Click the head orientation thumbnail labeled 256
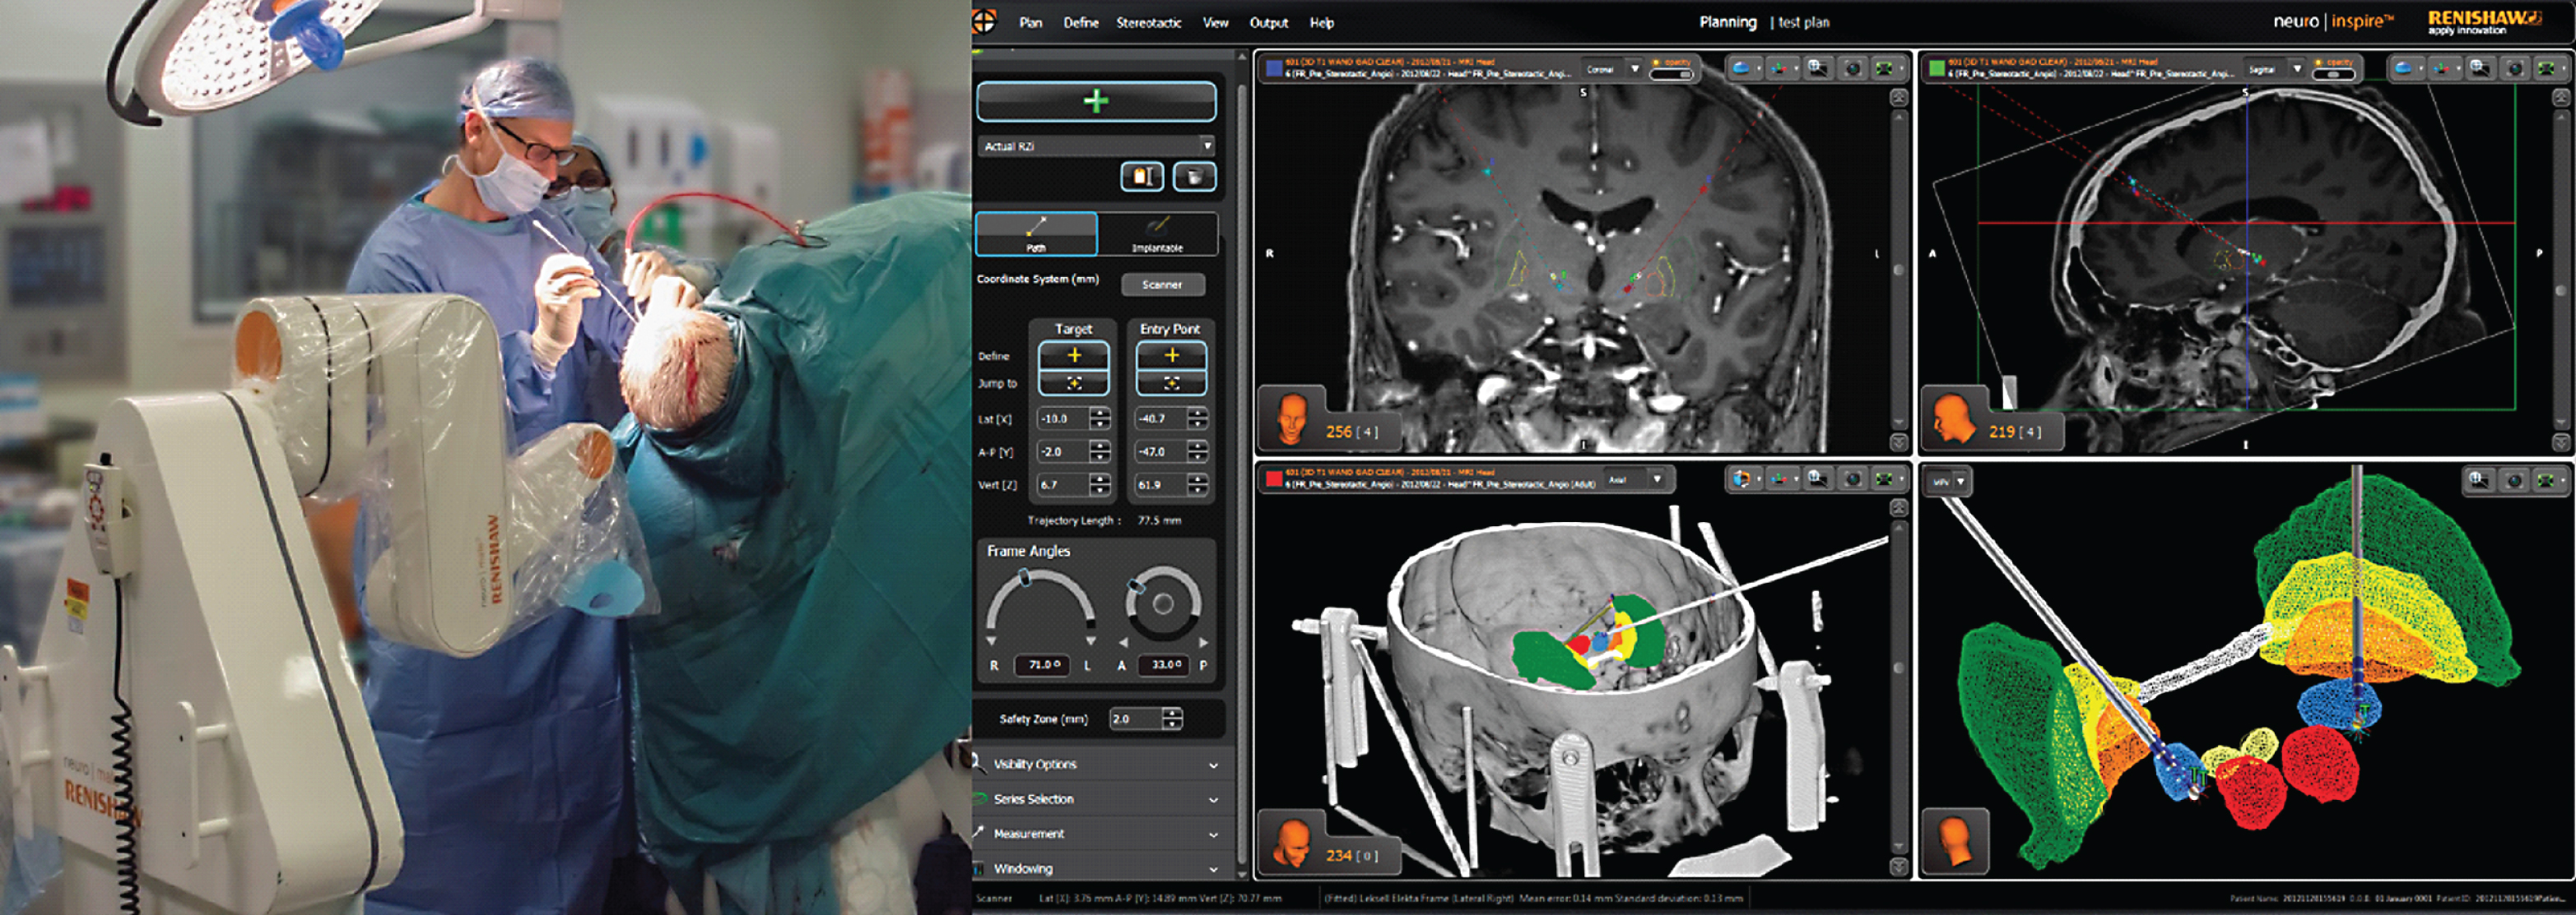 [x=1291, y=418]
